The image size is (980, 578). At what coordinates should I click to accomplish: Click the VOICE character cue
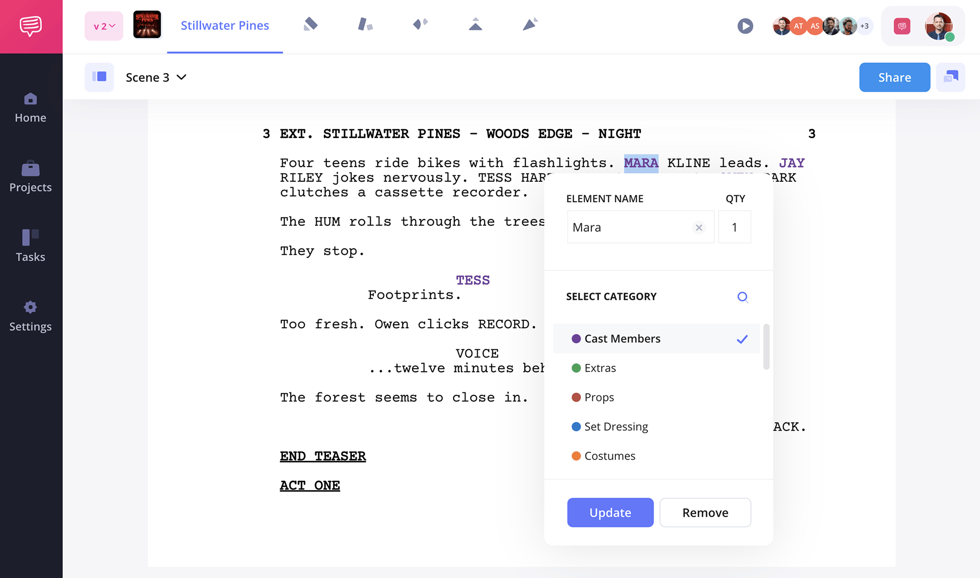(x=477, y=354)
